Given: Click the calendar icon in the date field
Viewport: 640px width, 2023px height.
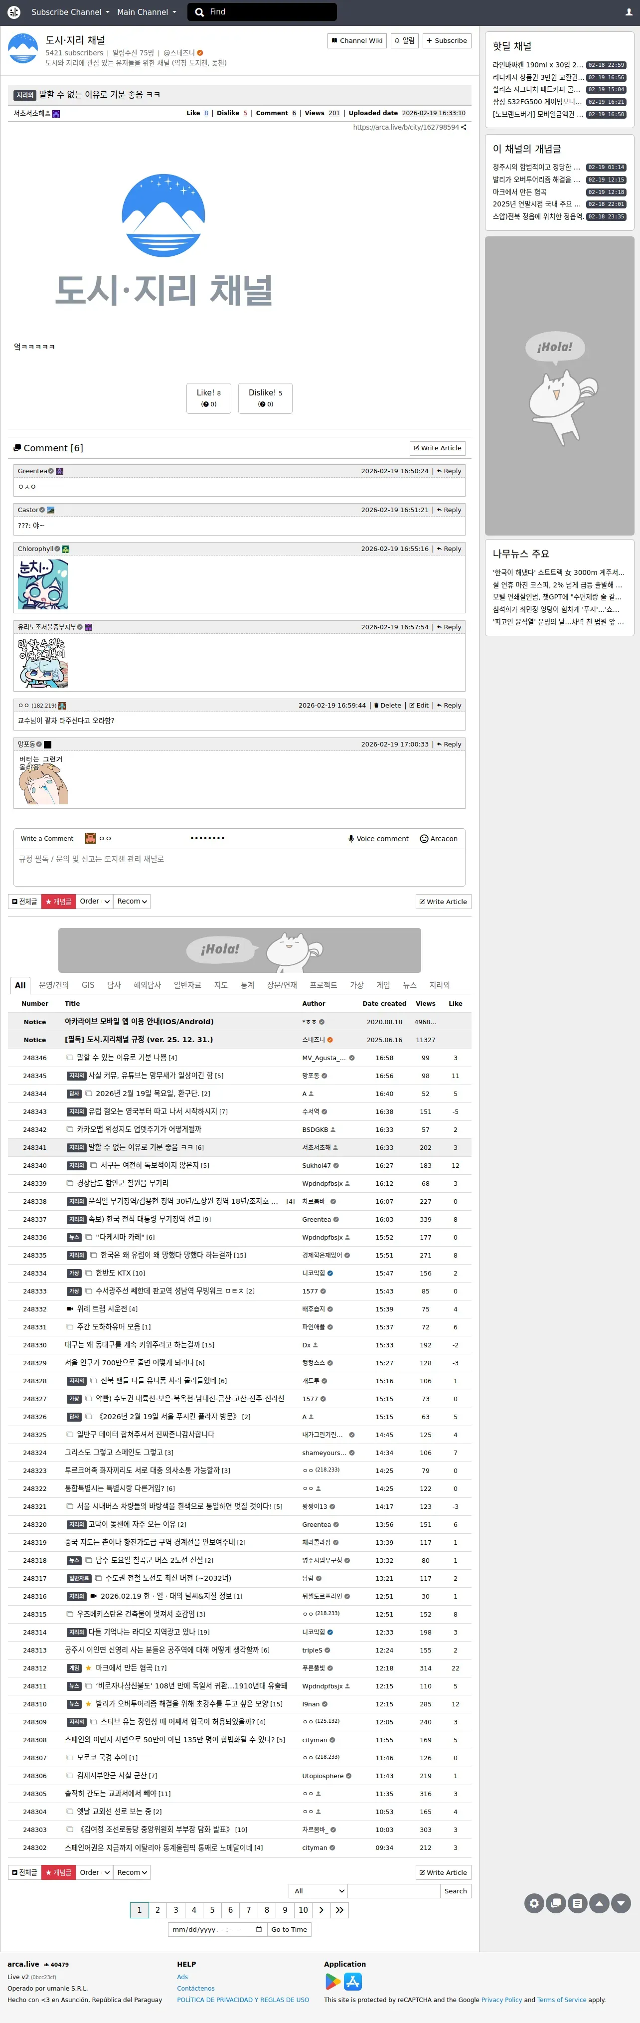Looking at the screenshot, I should coord(258,1929).
